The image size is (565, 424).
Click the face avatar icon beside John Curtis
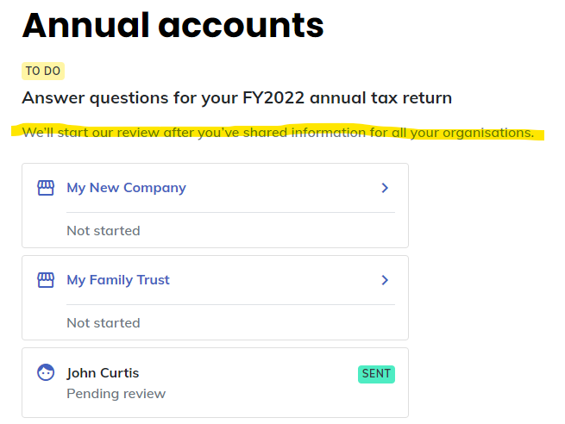click(x=46, y=372)
